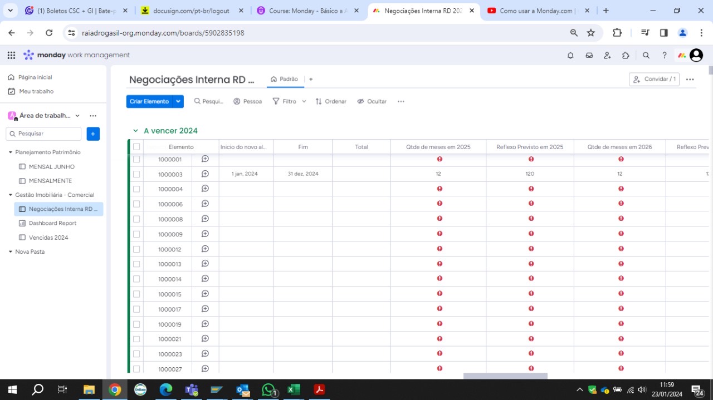Open Excel from the taskbar
Viewport: 713px width, 400px height.
tap(294, 389)
